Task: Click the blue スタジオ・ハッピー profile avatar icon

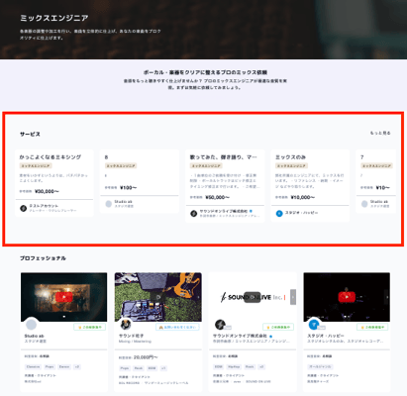Action: click(314, 325)
